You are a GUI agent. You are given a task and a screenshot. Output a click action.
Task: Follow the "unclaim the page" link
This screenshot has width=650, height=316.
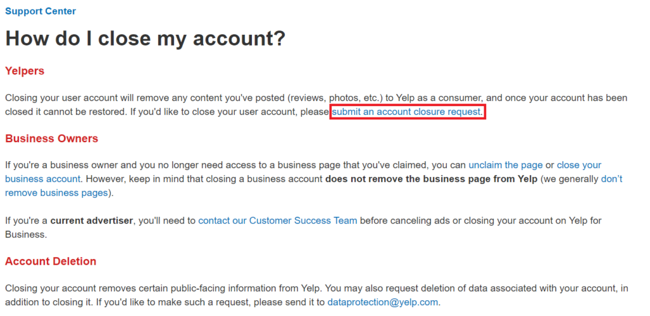505,165
